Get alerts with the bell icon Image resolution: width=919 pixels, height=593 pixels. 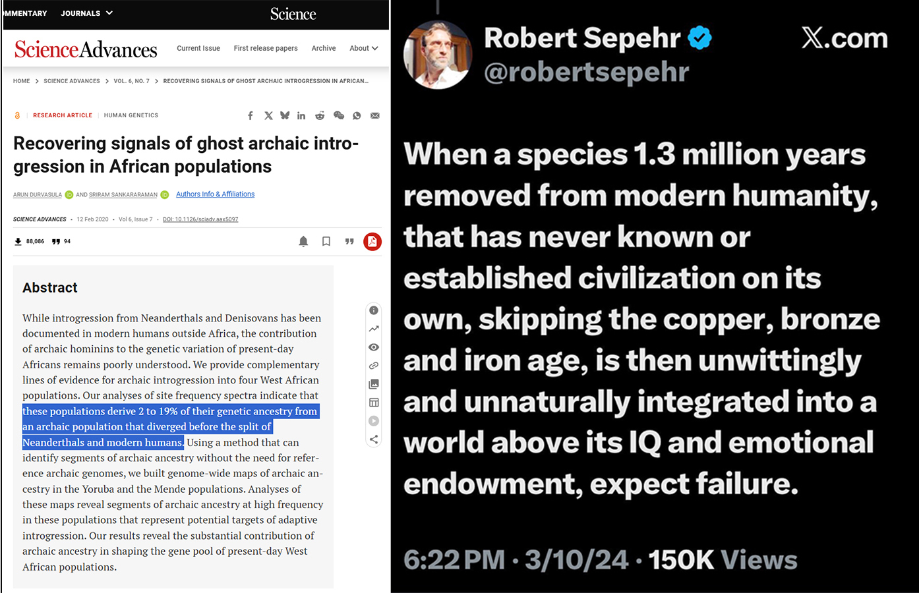pyautogui.click(x=303, y=242)
